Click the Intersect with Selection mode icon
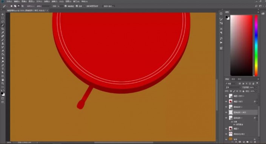 22,6
